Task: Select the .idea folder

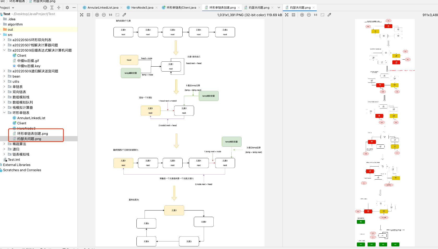Action: [11, 19]
